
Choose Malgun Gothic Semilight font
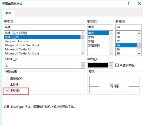click(42, 45)
